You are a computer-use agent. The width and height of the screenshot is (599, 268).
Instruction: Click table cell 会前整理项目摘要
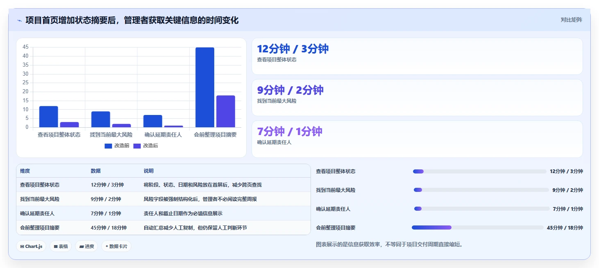tap(40, 228)
